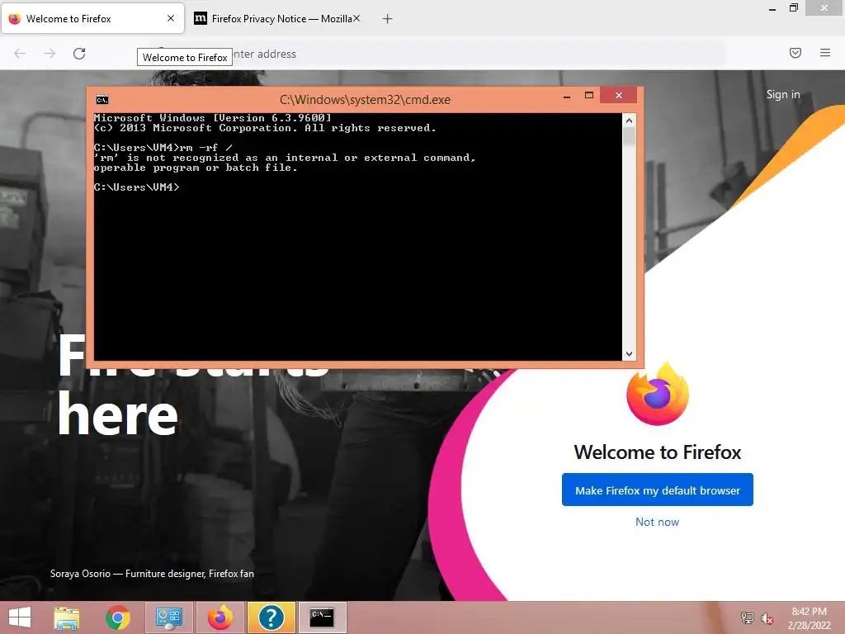Minimize the cmd.exe window
Viewport: 845px width, 634px height.
[566, 96]
